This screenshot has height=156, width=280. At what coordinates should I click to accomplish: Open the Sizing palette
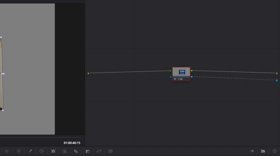[x=99, y=151]
